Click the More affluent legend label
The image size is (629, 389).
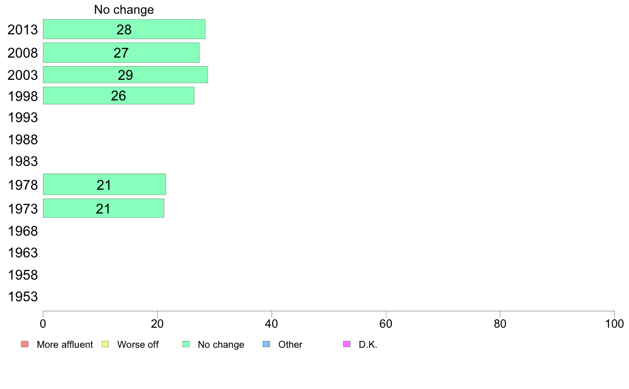click(65, 345)
